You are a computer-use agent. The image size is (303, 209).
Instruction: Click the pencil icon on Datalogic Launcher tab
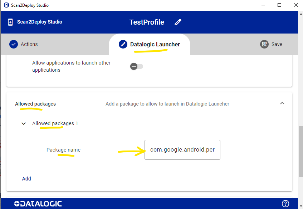pos(123,44)
